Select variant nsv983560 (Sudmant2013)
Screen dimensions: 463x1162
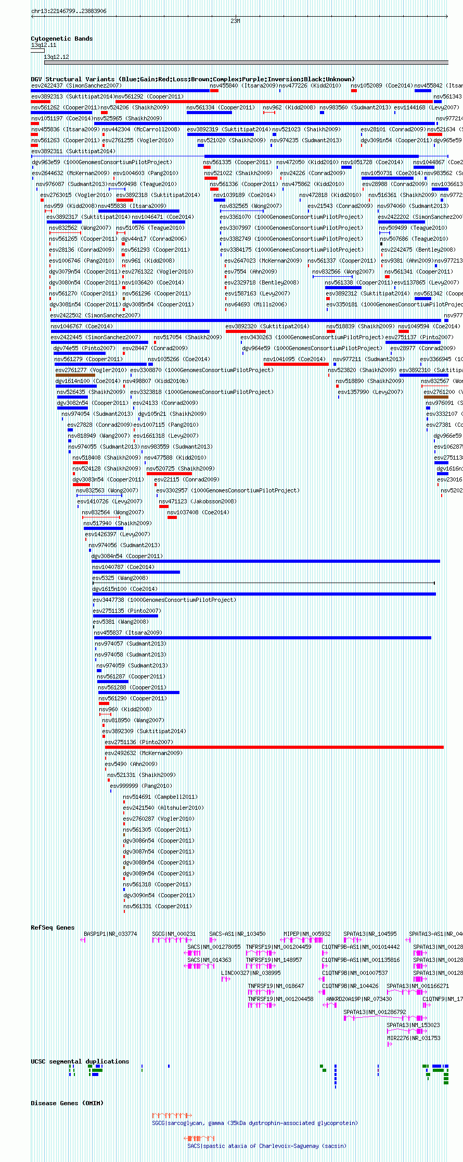355,107
